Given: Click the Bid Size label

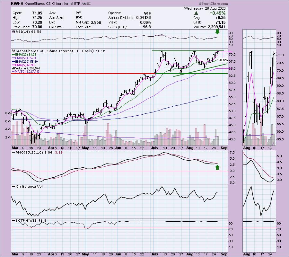Looking at the screenshot, I should pos(56,27).
